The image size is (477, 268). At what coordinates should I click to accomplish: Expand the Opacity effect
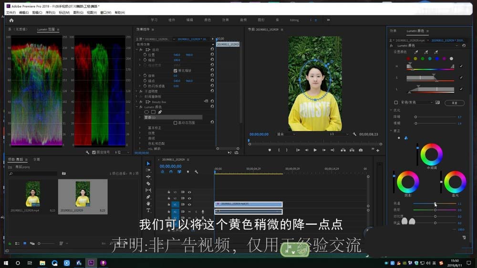point(137,91)
